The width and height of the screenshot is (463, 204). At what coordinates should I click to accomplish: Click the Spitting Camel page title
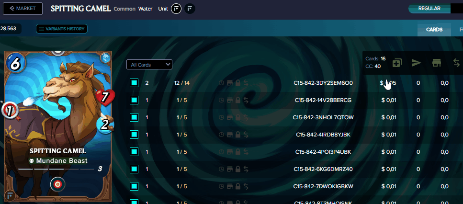[x=80, y=9]
